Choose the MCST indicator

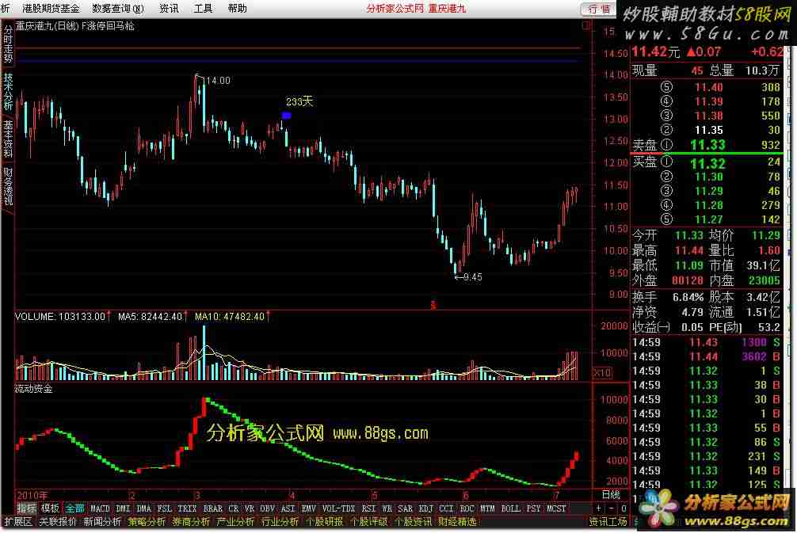point(556,508)
